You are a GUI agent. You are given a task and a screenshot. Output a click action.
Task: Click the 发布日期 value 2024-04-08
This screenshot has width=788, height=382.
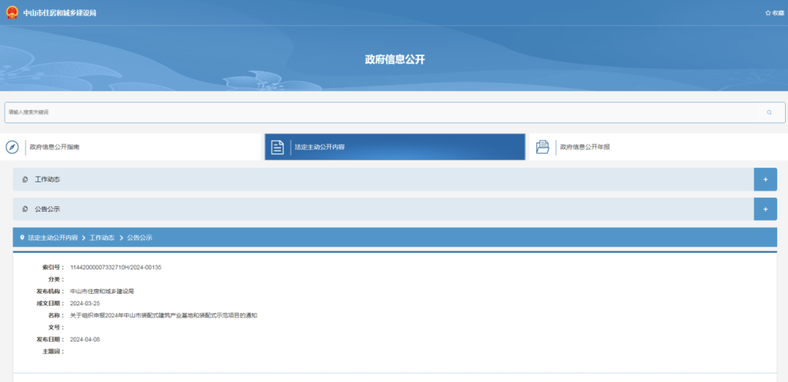click(x=85, y=339)
